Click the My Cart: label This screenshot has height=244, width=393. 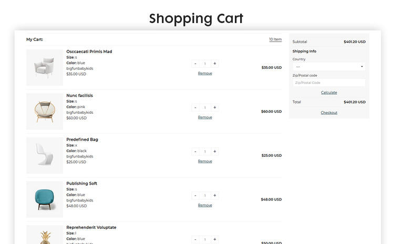(35, 39)
